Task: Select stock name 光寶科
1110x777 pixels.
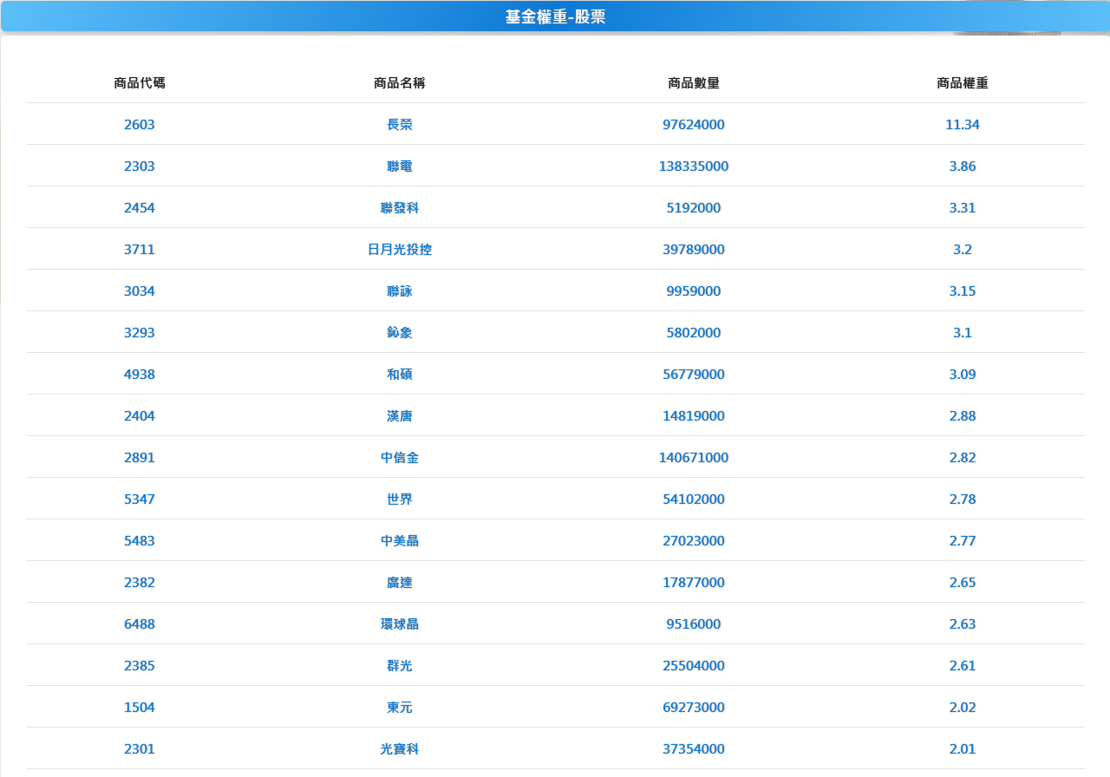Action: pos(400,749)
